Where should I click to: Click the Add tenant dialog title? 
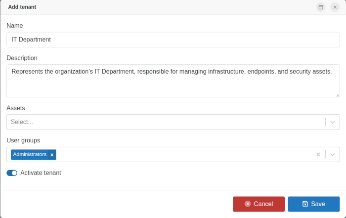click(x=22, y=7)
